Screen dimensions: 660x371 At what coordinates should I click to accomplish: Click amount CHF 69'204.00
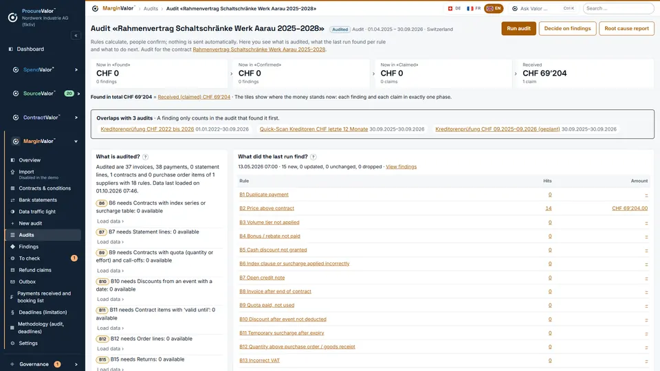click(x=630, y=208)
